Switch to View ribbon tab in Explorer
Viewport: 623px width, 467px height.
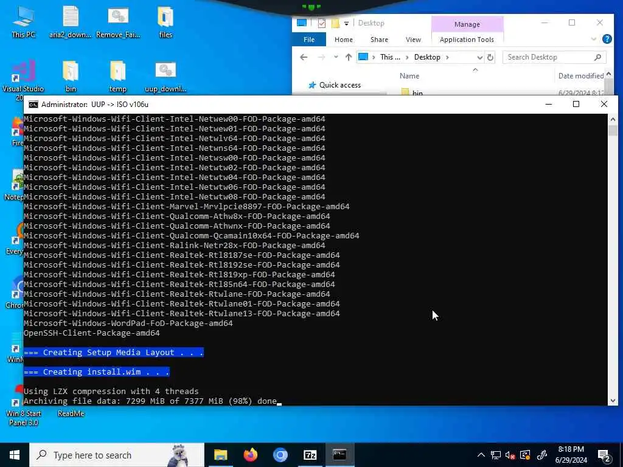click(x=413, y=40)
